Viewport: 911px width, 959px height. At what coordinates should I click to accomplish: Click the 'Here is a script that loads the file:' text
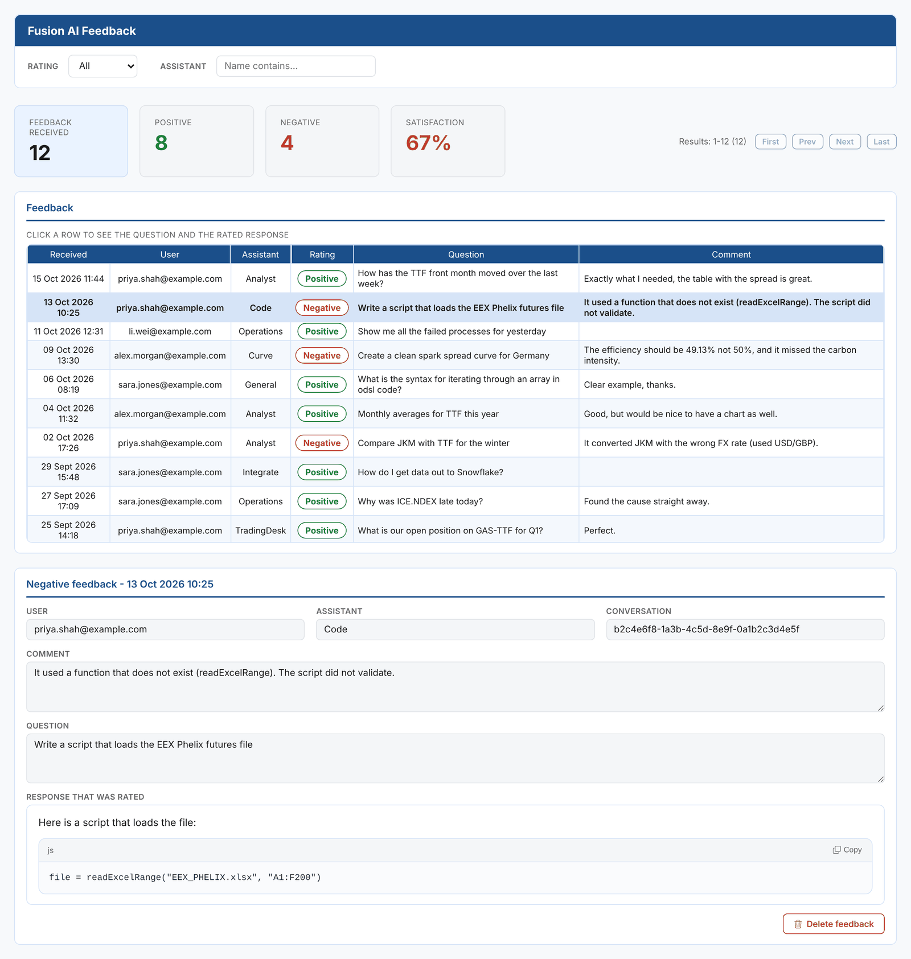pos(117,822)
